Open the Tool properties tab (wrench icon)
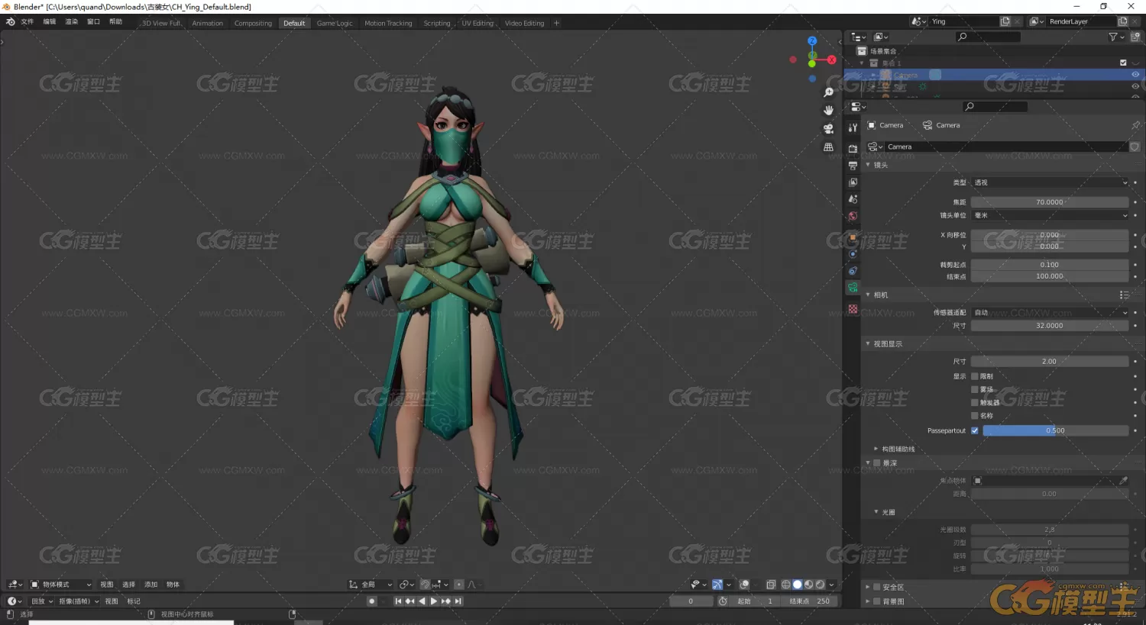 pos(853,128)
